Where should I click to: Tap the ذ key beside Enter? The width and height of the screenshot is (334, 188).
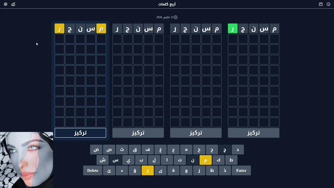(225, 171)
